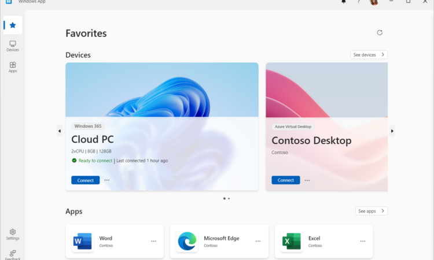Open more options for Excel

click(x=363, y=241)
